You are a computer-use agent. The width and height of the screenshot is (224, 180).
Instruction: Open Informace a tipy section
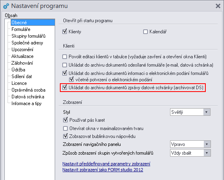[27, 103]
